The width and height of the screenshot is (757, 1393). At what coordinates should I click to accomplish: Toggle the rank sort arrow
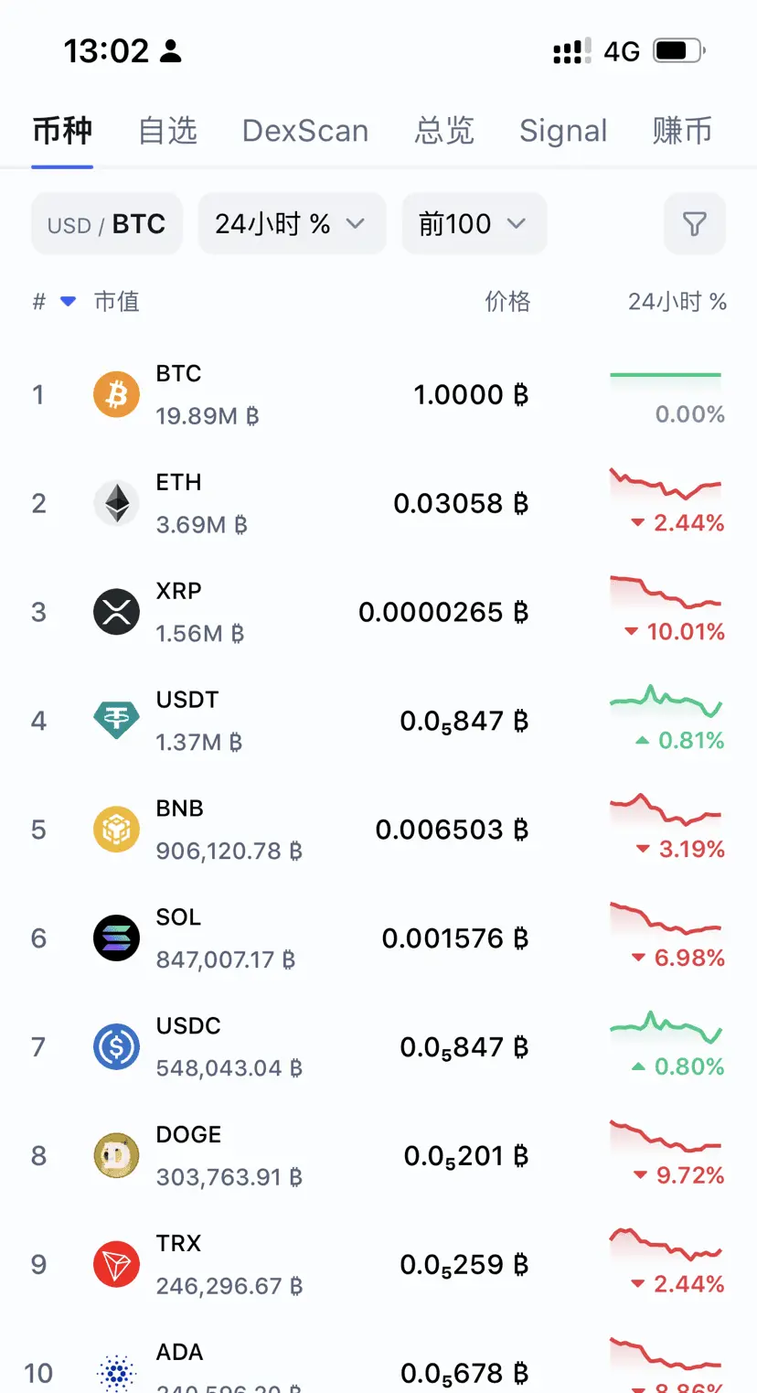(68, 302)
